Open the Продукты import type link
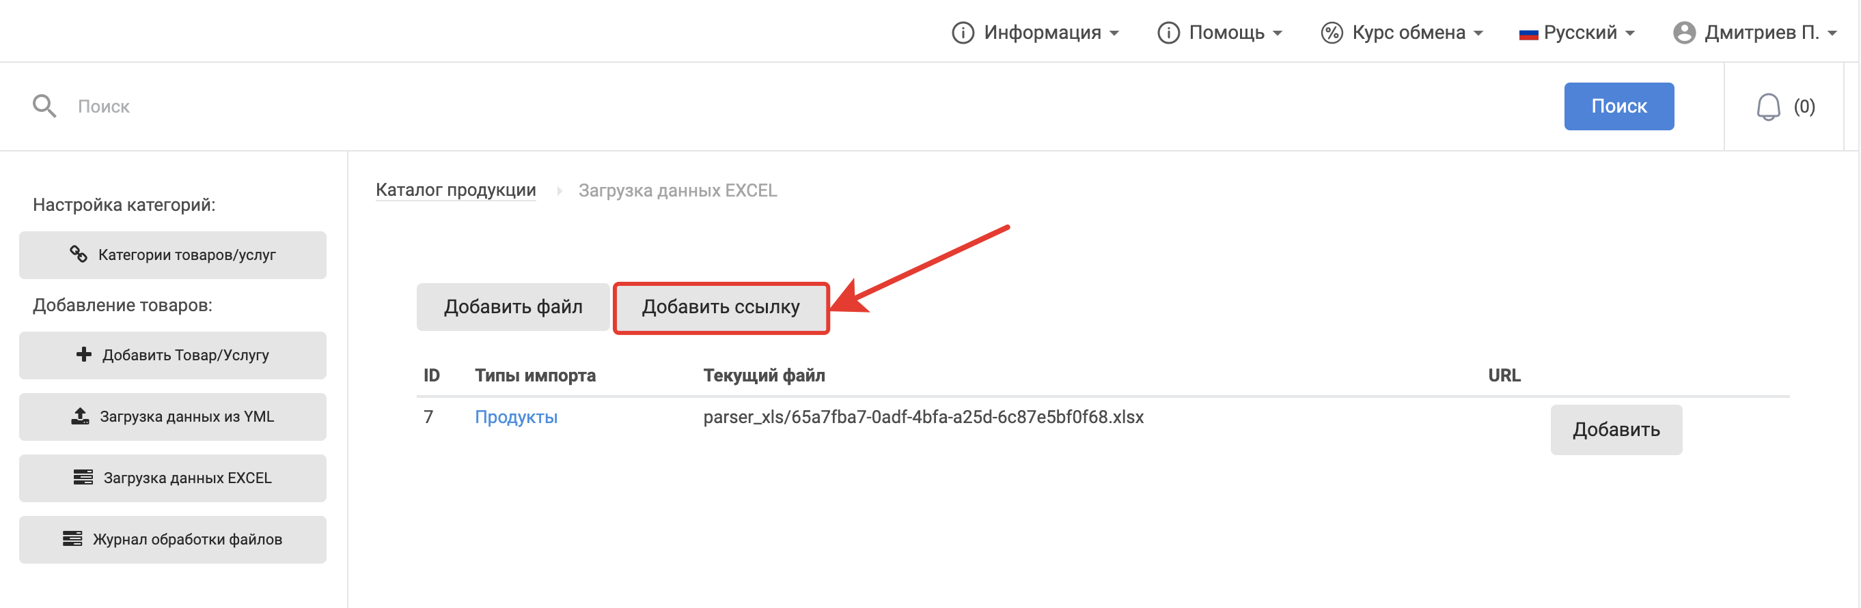Screen dimensions: 1861x608 tap(516, 417)
